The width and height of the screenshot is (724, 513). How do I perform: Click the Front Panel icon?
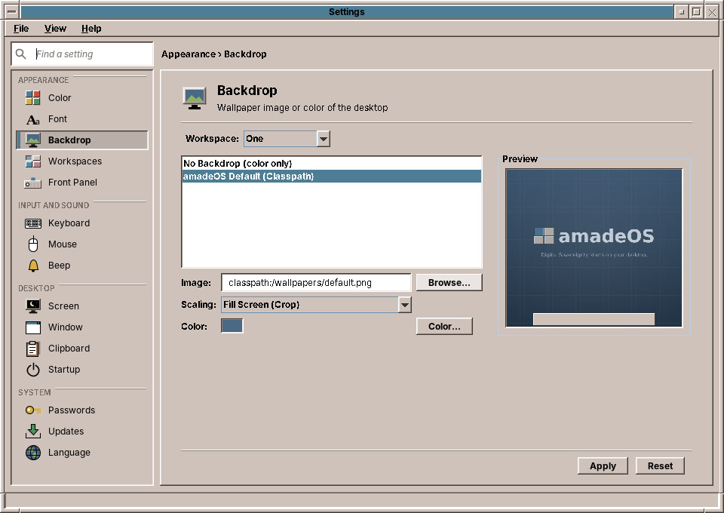32,183
